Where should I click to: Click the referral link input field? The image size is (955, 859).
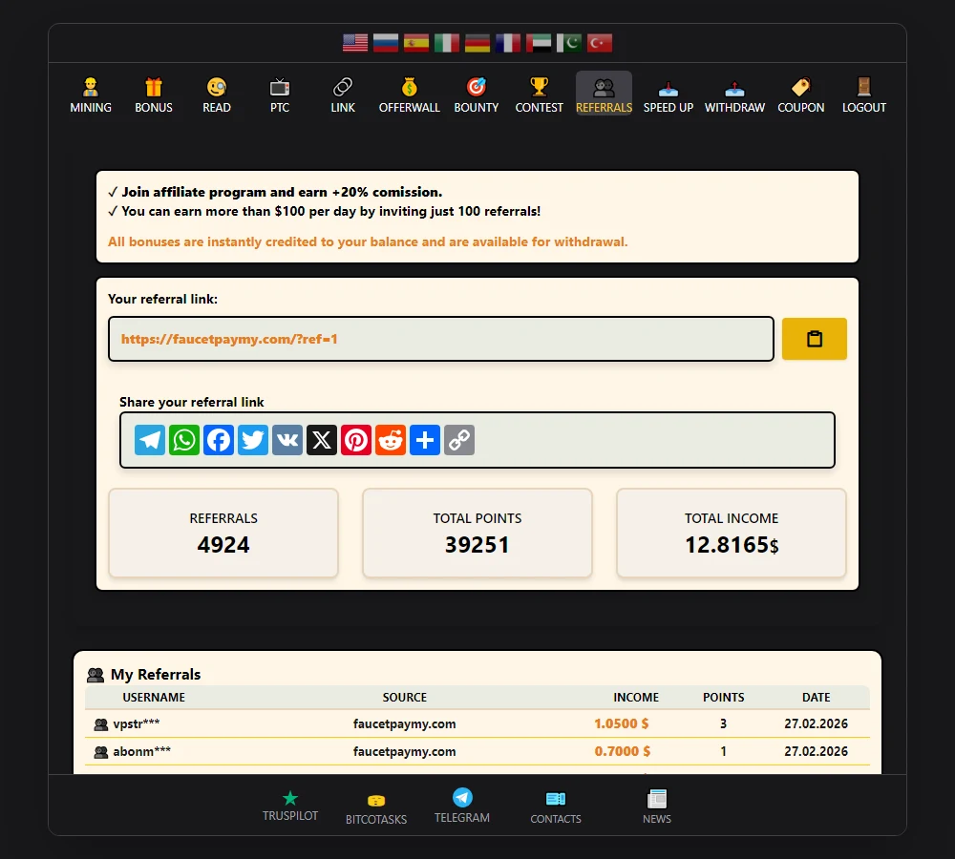coord(441,339)
